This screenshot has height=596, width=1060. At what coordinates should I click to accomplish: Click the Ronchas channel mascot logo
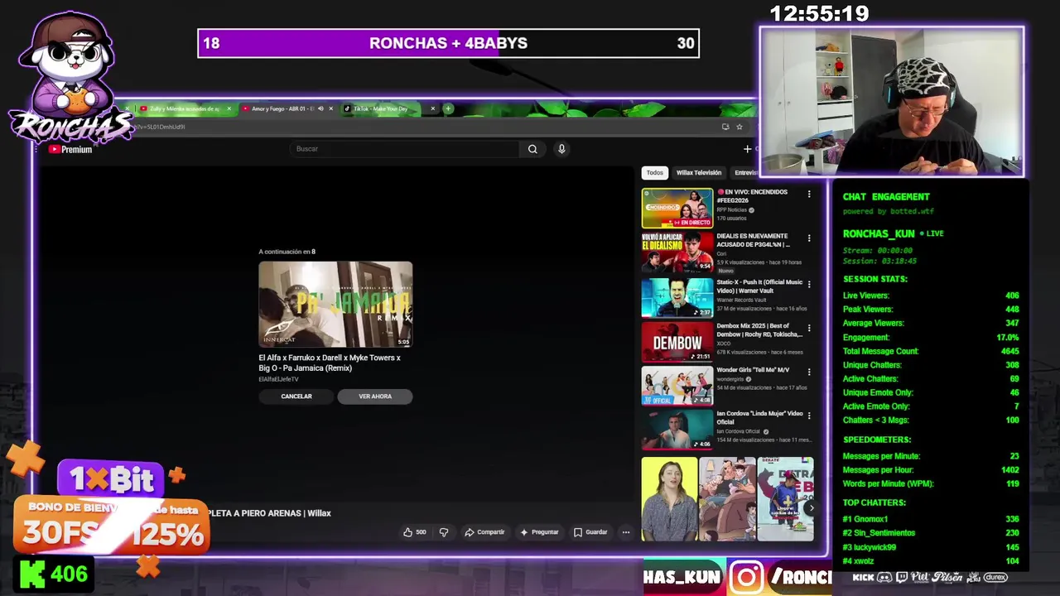(x=70, y=79)
